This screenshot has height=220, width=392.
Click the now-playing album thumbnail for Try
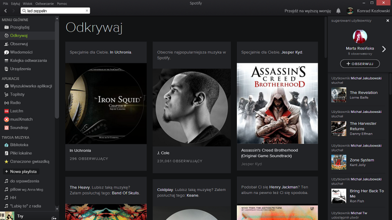tap(7, 216)
